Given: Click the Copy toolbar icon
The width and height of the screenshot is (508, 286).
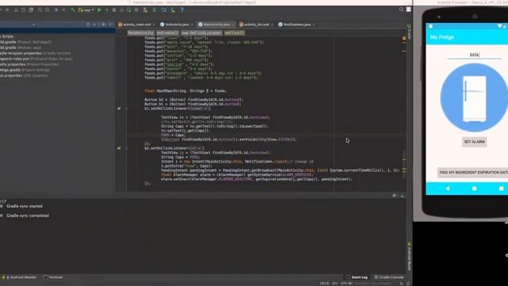Looking at the screenshot, I should 23,10.
